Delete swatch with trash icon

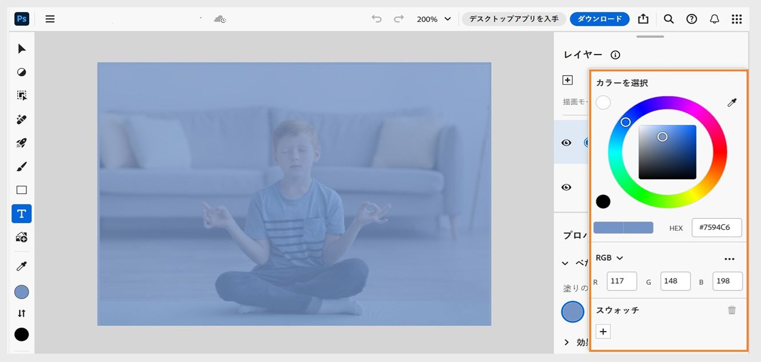(x=732, y=310)
